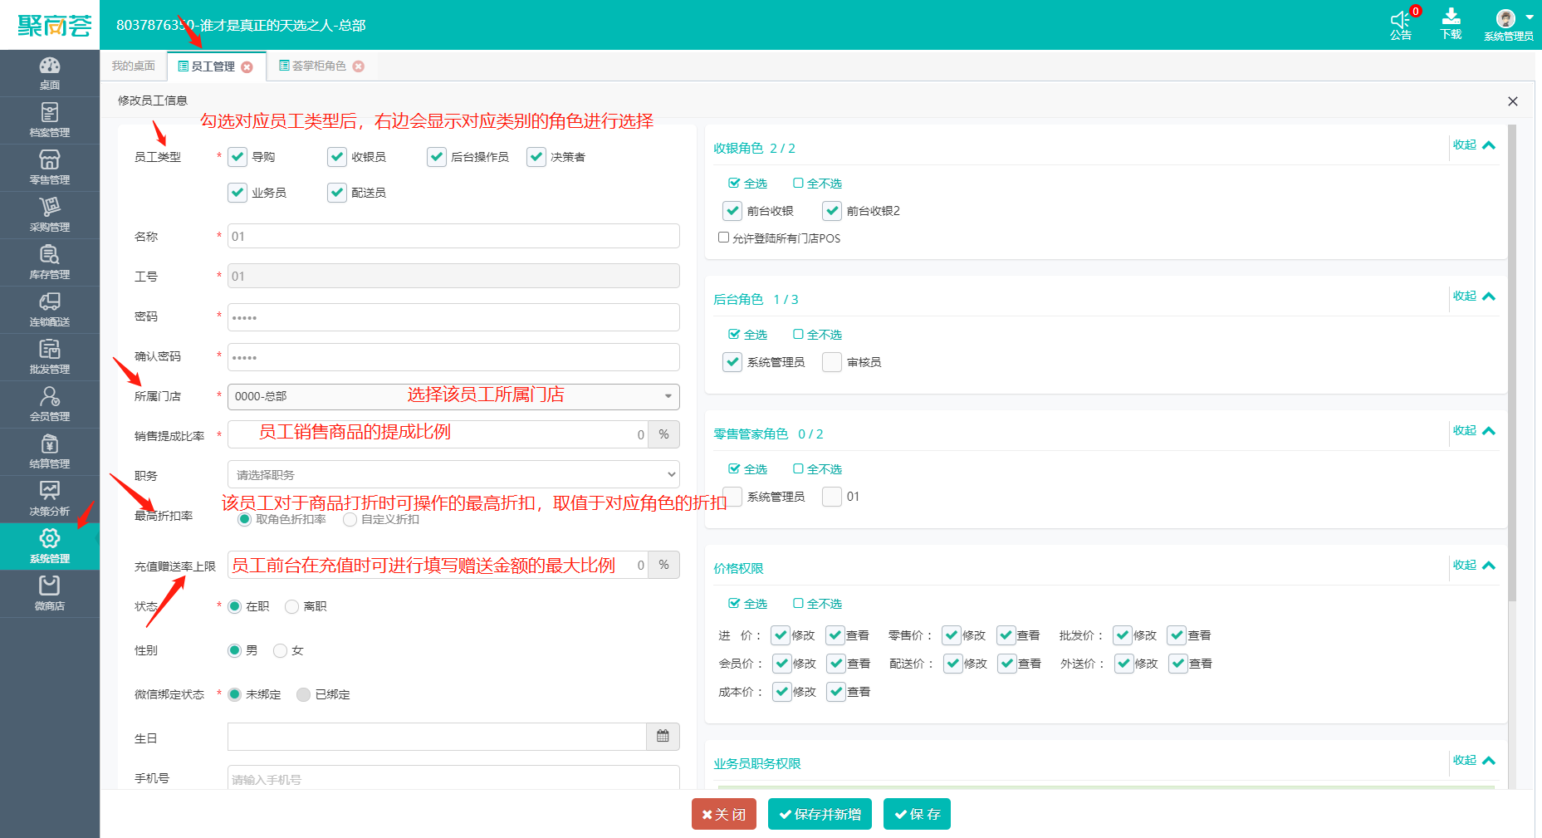
Task: Open 结算管理 in the sidebar
Action: pyautogui.click(x=50, y=452)
